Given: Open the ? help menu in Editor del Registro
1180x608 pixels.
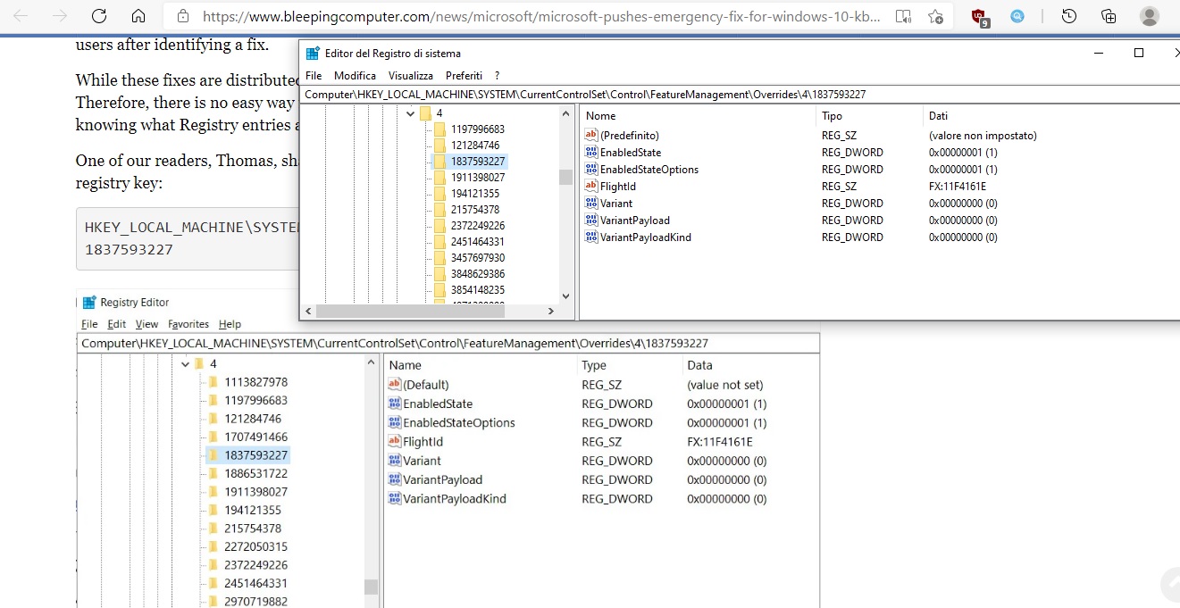Looking at the screenshot, I should point(498,76).
